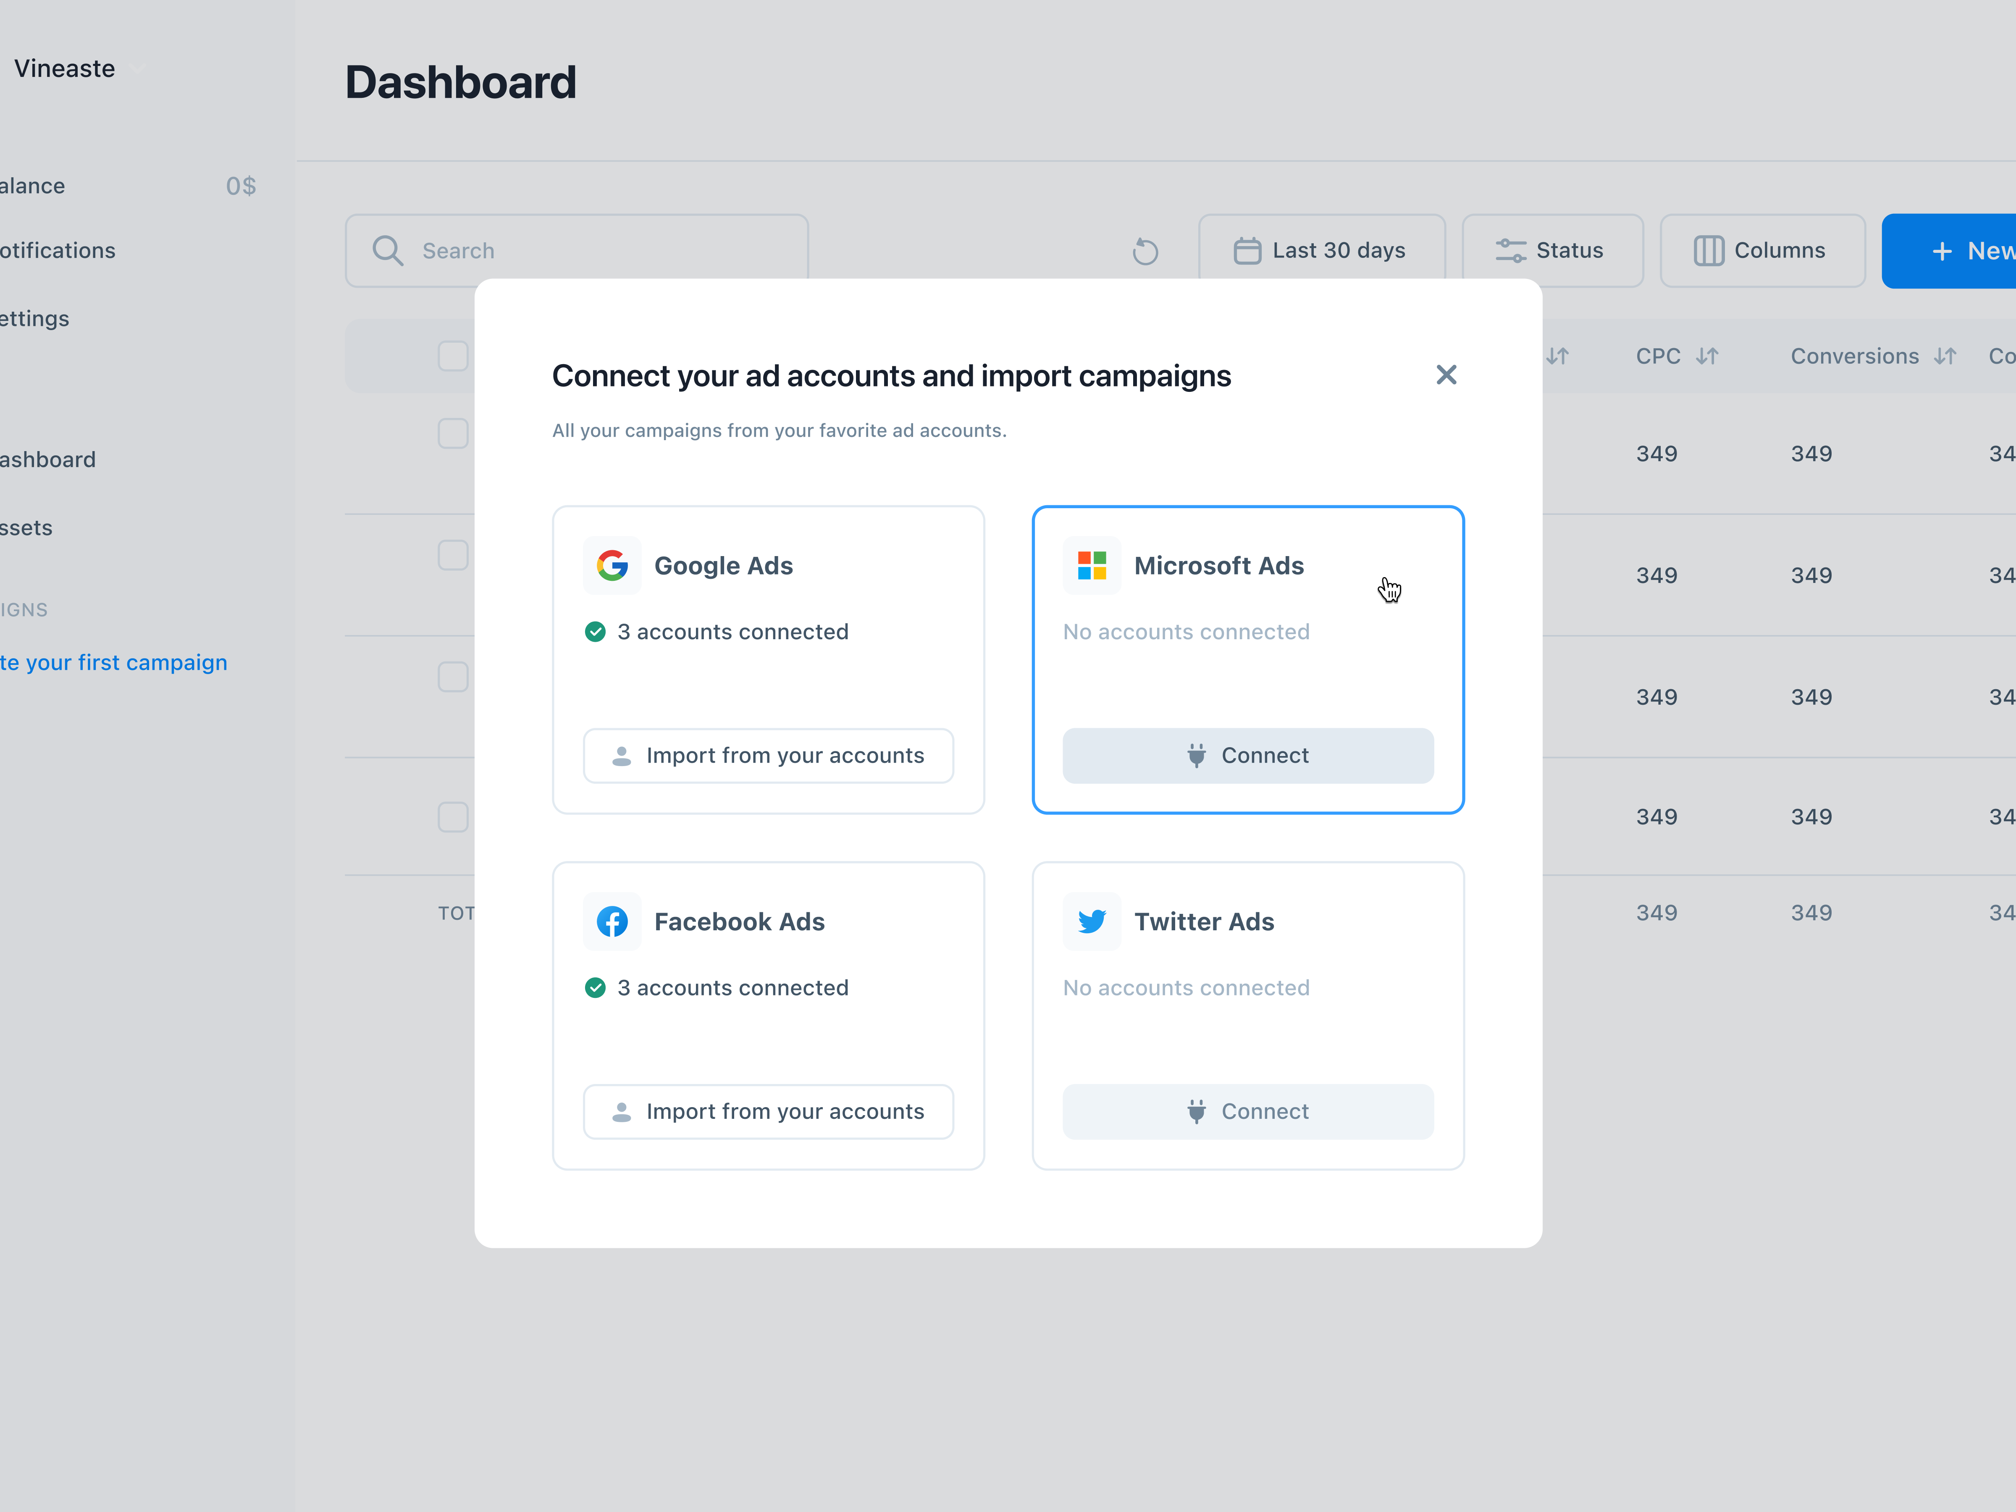Screen dimensions: 2016x1512
Task: Tick the checkbox on the first campaign row
Action: pyautogui.click(x=453, y=433)
